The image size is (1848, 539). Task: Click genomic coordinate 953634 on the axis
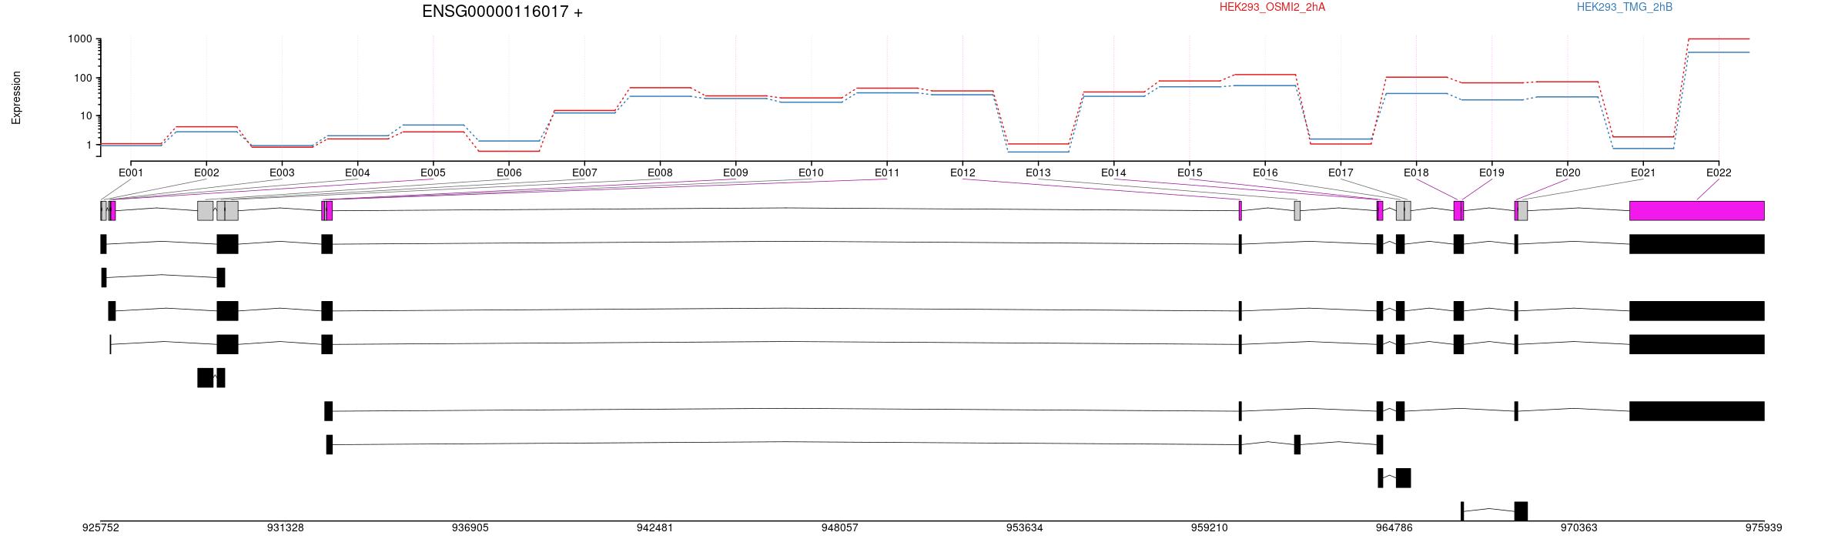[x=1025, y=527]
